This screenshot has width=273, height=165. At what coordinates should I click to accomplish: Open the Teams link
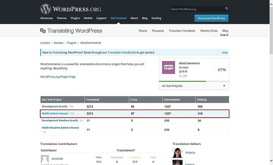[x=143, y=31]
